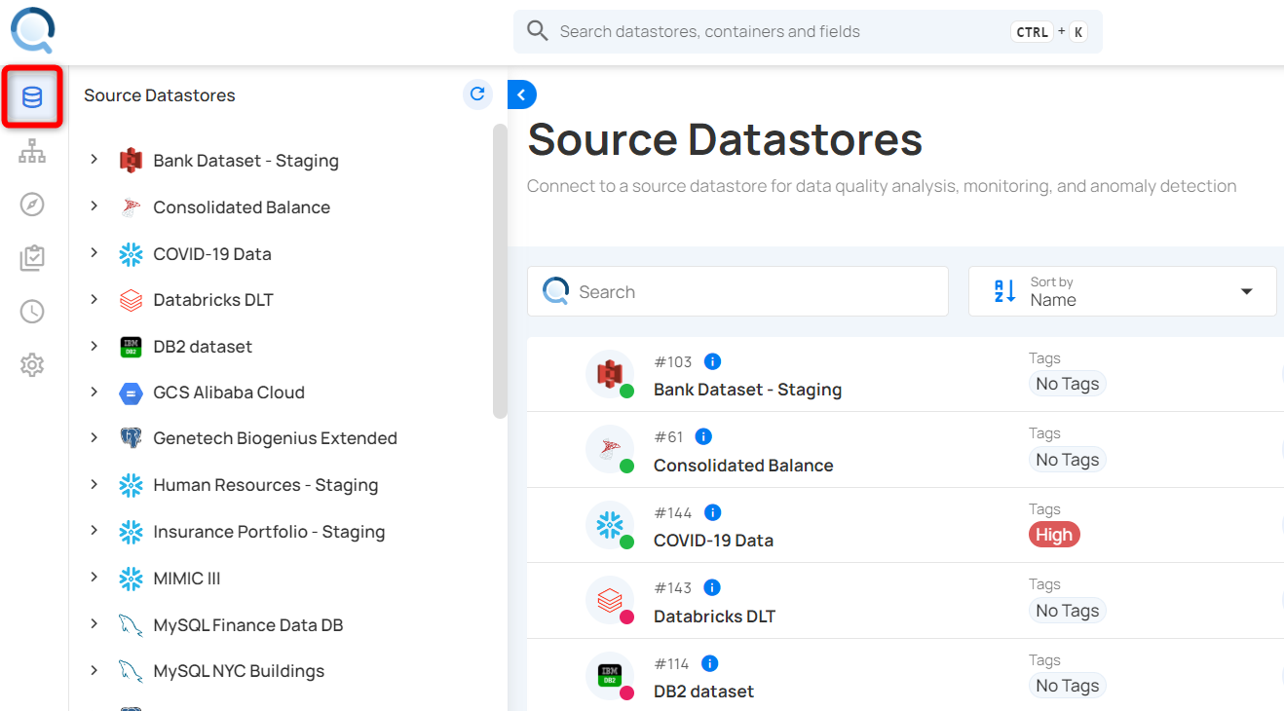Open the Library clipboard-check icon
1284x711 pixels.
point(32,258)
